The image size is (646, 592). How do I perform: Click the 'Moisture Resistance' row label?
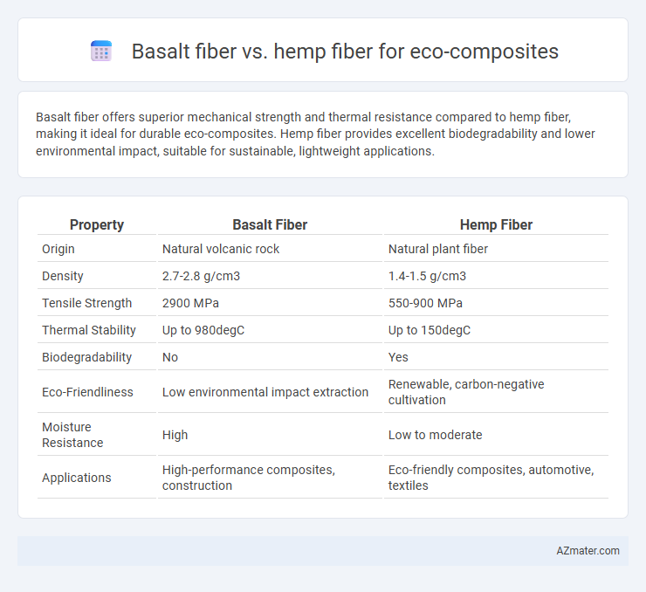pos(72,435)
